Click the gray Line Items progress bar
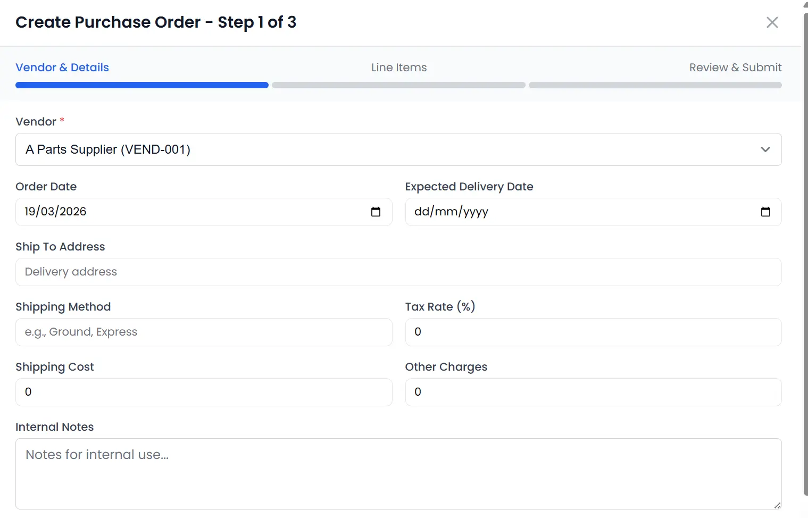The height and width of the screenshot is (518, 808). 398,85
